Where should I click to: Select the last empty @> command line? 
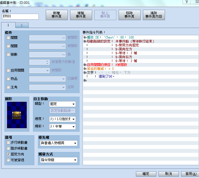141,80
